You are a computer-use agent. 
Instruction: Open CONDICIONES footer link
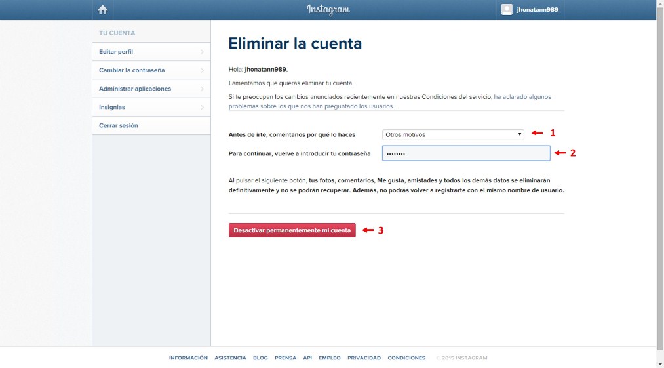coord(406,358)
